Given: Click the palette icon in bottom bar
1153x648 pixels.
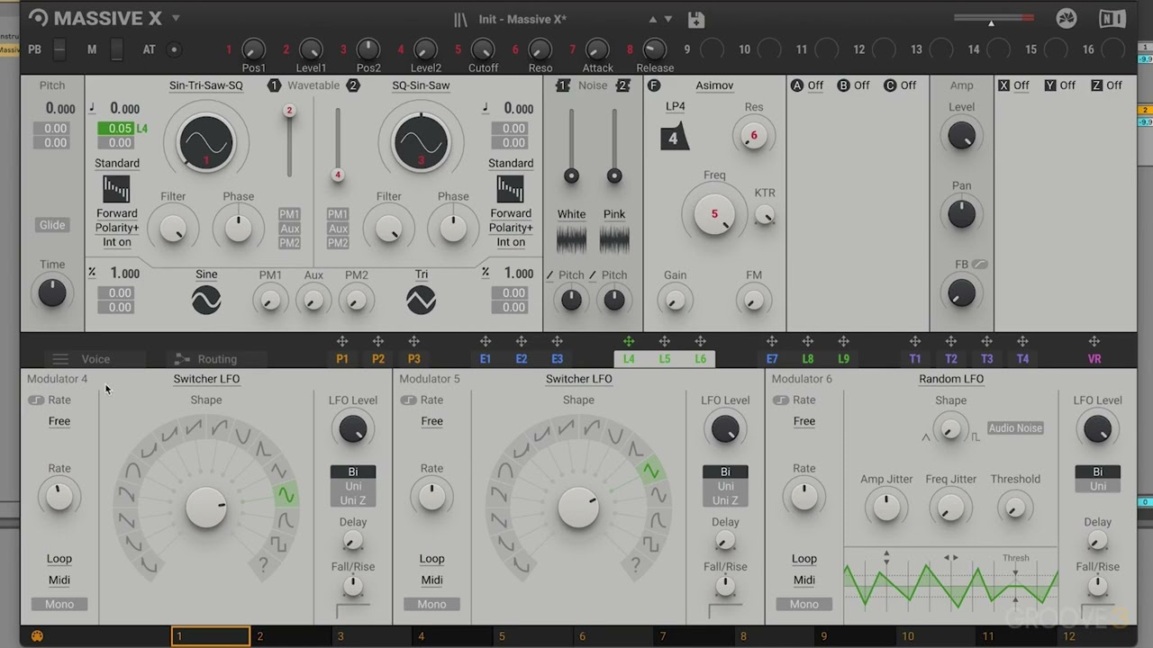Looking at the screenshot, I should (x=37, y=636).
